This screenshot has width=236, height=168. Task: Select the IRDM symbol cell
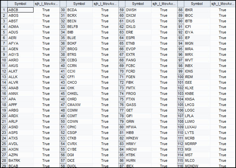tap(197, 77)
